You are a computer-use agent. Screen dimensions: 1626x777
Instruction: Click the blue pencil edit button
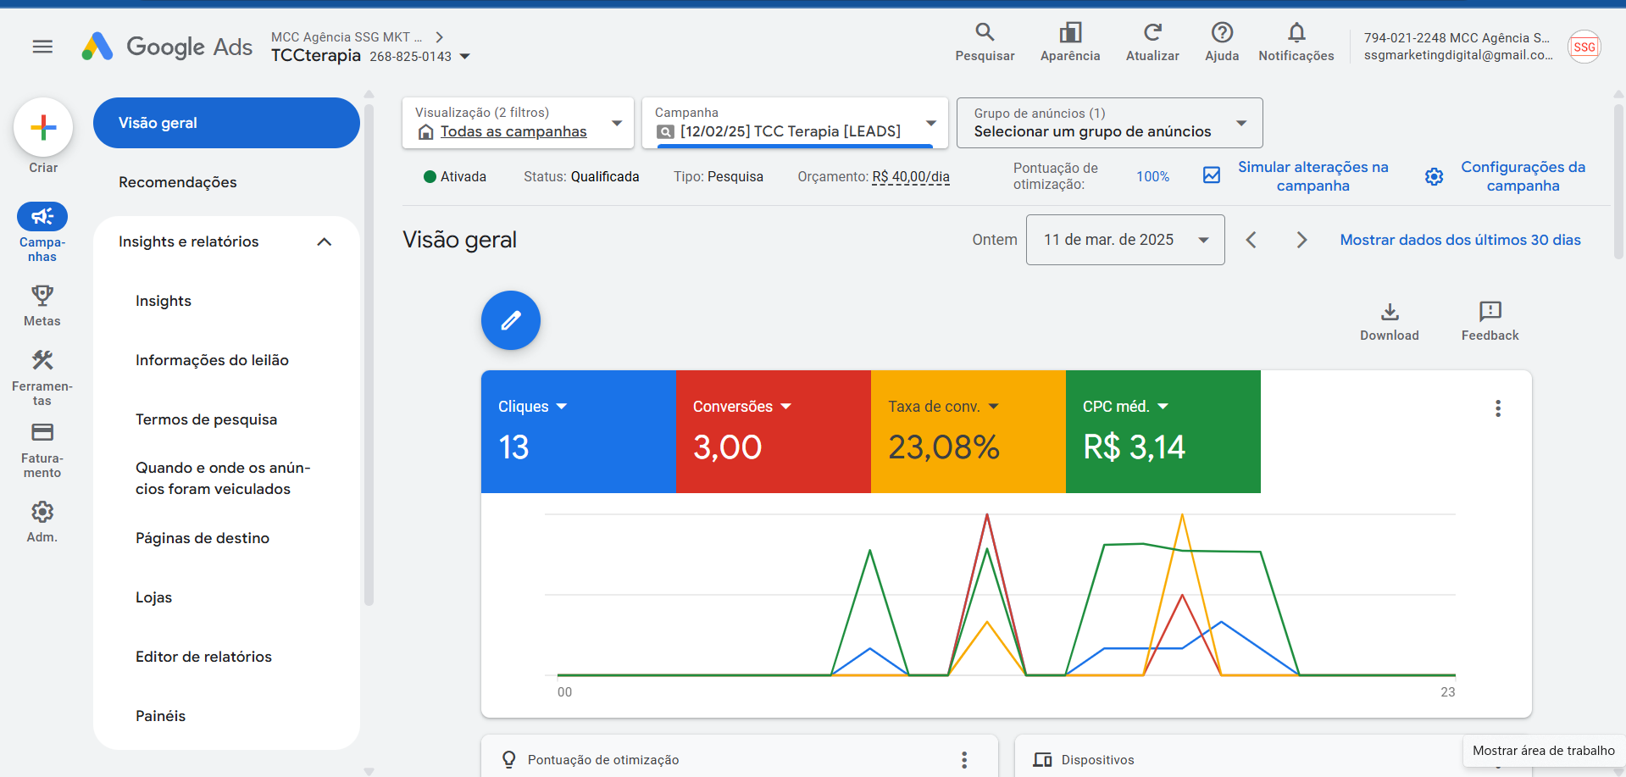point(511,320)
